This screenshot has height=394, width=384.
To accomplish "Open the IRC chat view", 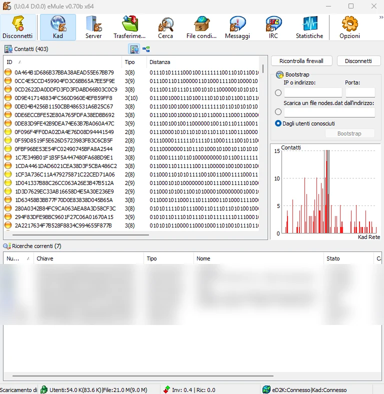I will point(273,27).
